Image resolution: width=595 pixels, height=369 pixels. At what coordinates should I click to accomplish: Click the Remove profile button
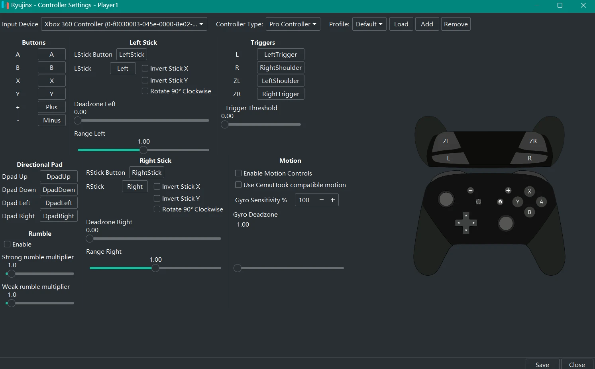(456, 24)
